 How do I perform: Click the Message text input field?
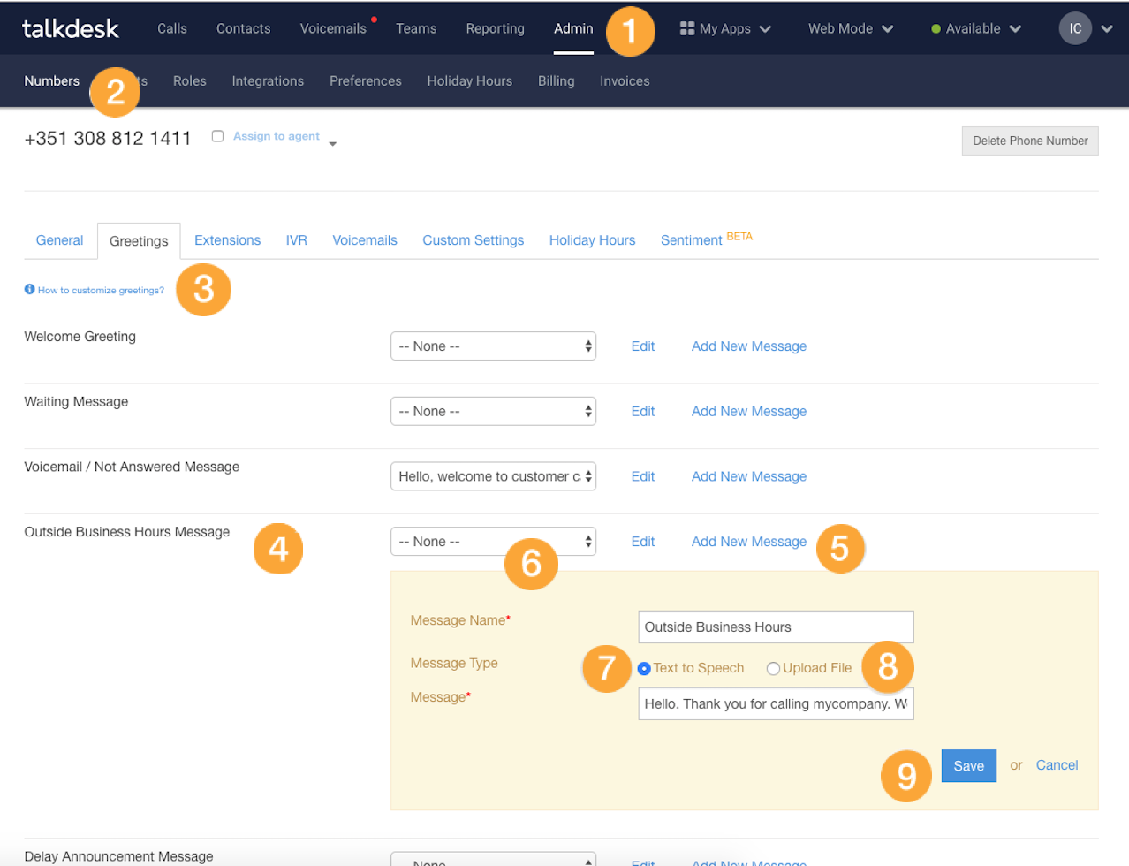tap(776, 704)
